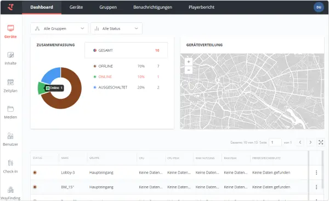Switch to the Geräte top tab
The width and height of the screenshot is (329, 201).
point(76,7)
